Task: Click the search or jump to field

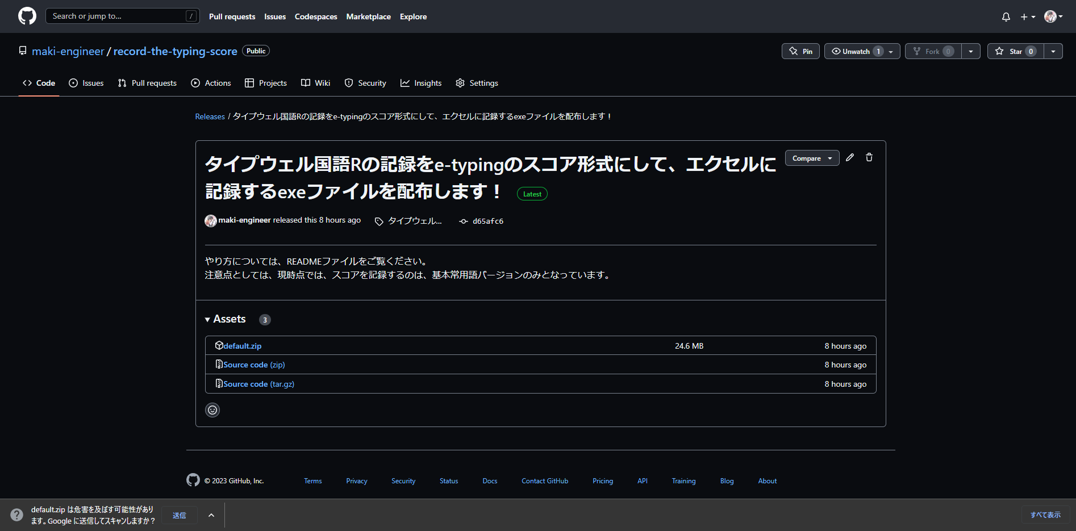Action: 123,15
